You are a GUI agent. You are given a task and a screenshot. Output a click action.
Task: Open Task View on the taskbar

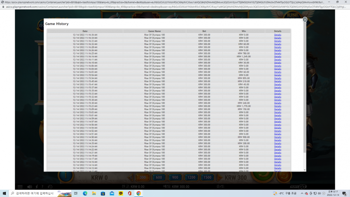76,193
